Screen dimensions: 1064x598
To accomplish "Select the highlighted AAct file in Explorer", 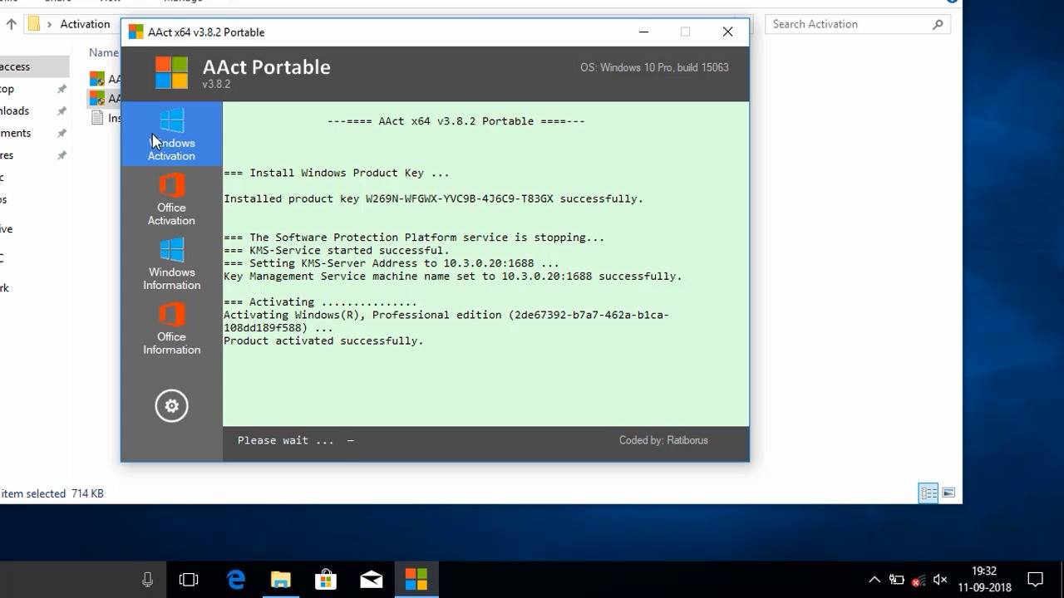I will (x=105, y=98).
